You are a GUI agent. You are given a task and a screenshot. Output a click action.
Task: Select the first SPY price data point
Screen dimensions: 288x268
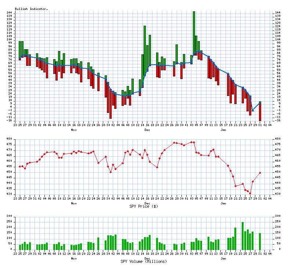pos(20,167)
